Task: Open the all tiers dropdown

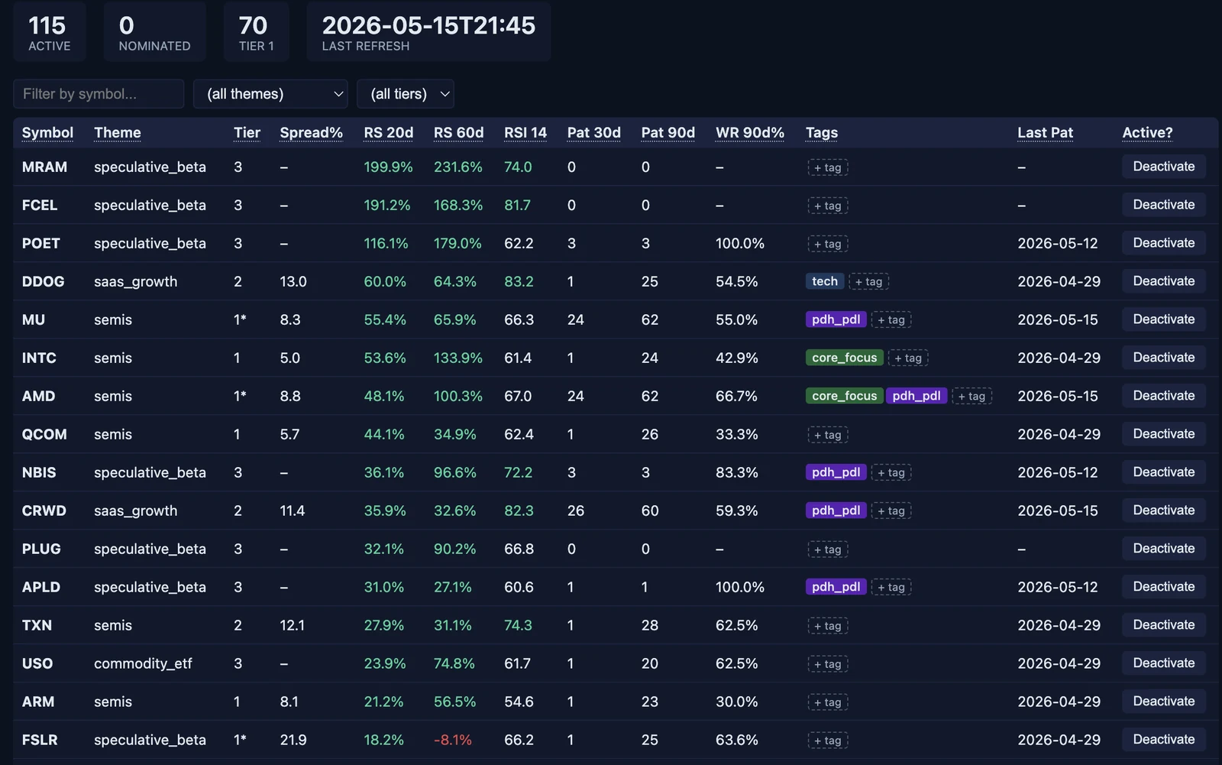Action: [x=406, y=94]
